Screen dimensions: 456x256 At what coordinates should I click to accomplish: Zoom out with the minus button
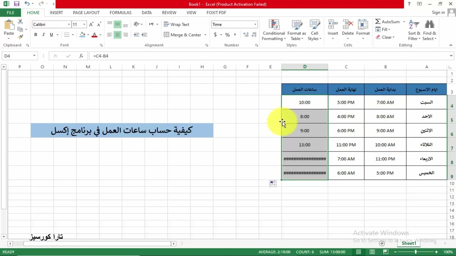click(395, 252)
